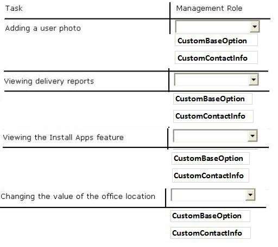
Task: Expand dropdown arrow for Viewing Install Apps feature
Action: click(252, 136)
